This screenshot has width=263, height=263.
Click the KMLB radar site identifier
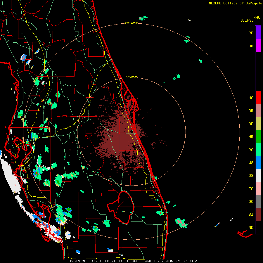pyautogui.click(x=150, y=261)
